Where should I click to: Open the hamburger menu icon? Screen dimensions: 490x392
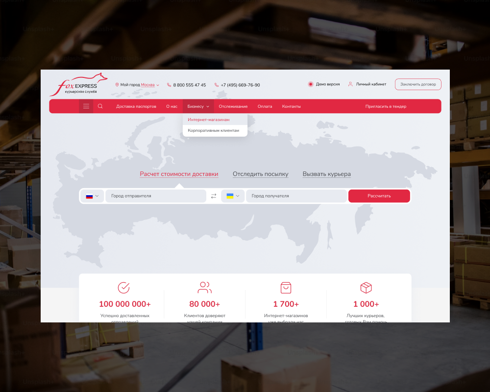[86, 106]
